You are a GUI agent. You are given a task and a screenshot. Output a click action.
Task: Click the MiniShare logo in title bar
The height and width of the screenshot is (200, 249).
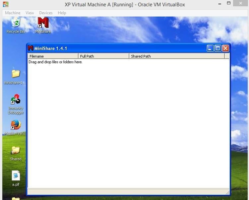point(31,48)
